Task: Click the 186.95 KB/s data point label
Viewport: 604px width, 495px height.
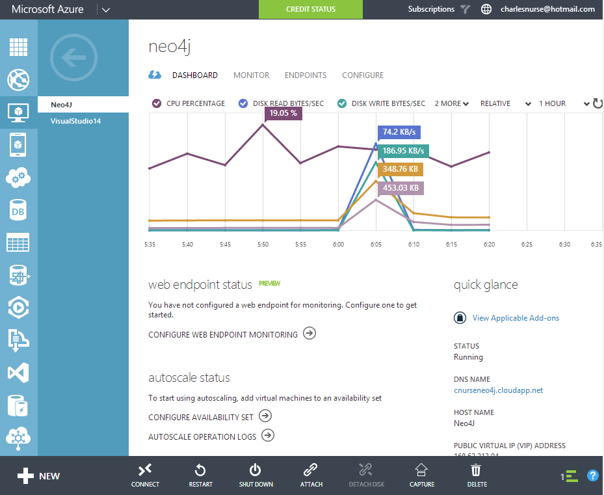Action: point(403,151)
